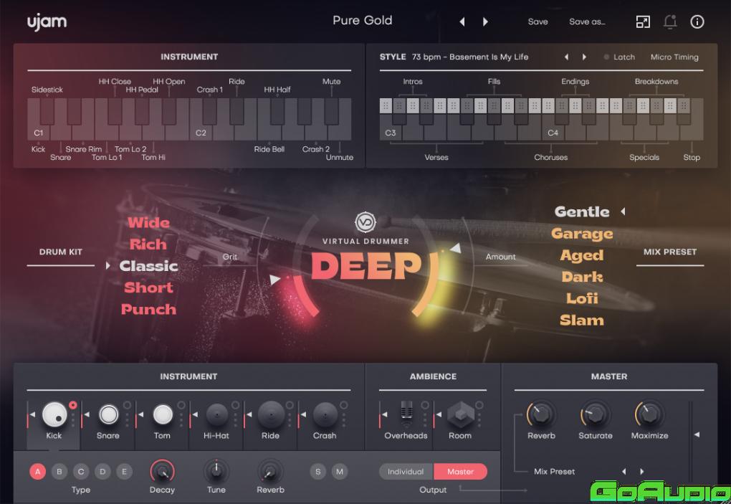This screenshot has width=731, height=504.
Task: Open the resize window icon
Action: [643, 22]
